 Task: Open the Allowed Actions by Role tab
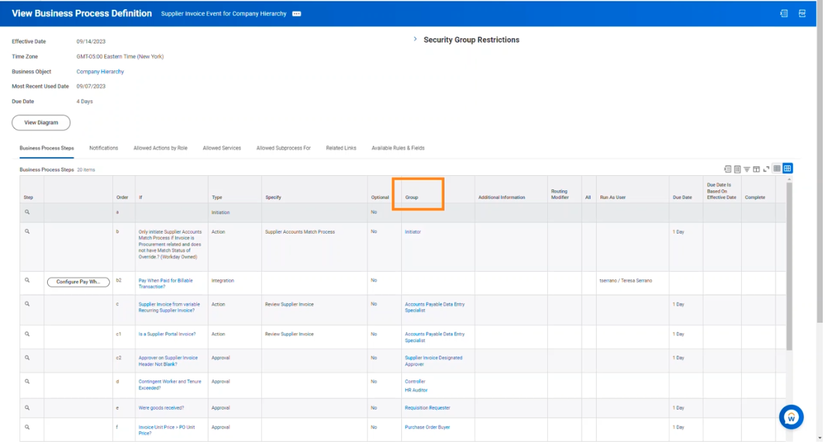pyautogui.click(x=160, y=148)
